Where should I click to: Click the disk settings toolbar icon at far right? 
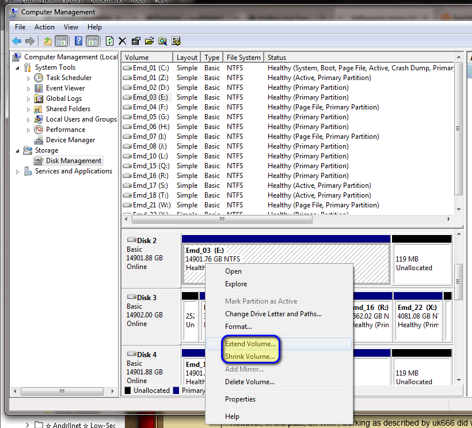[176, 41]
